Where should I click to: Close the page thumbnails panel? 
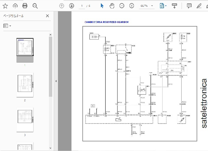47,16
